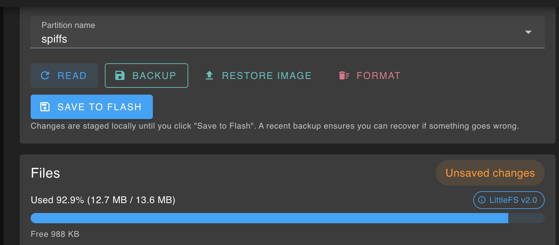This screenshot has width=559, height=245.
Task: Click the blue storage usage progress bar
Action: (269, 218)
